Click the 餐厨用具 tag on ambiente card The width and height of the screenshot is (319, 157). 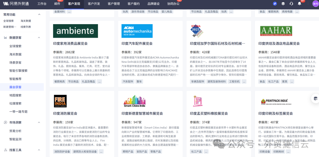(59, 82)
